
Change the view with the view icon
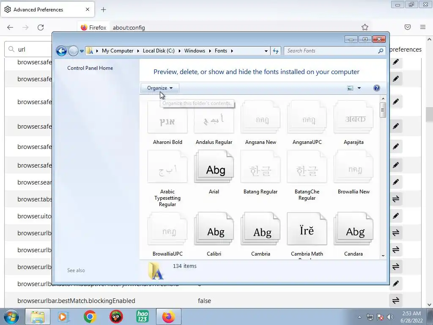tap(350, 88)
